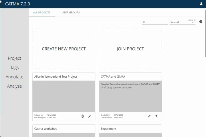Leave the CATMA and GitMA project
206x137 pixels.
[x=156, y=116]
